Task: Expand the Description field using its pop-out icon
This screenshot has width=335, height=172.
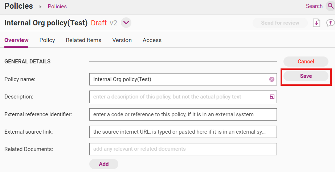Action: 271,97
